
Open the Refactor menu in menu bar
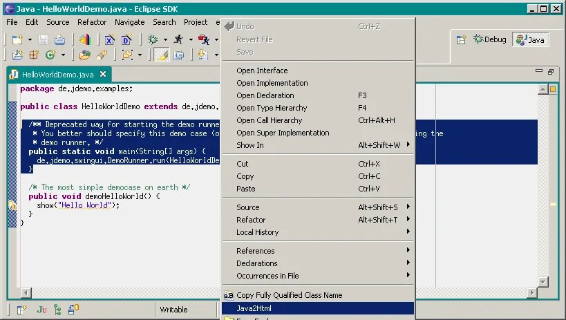[92, 22]
